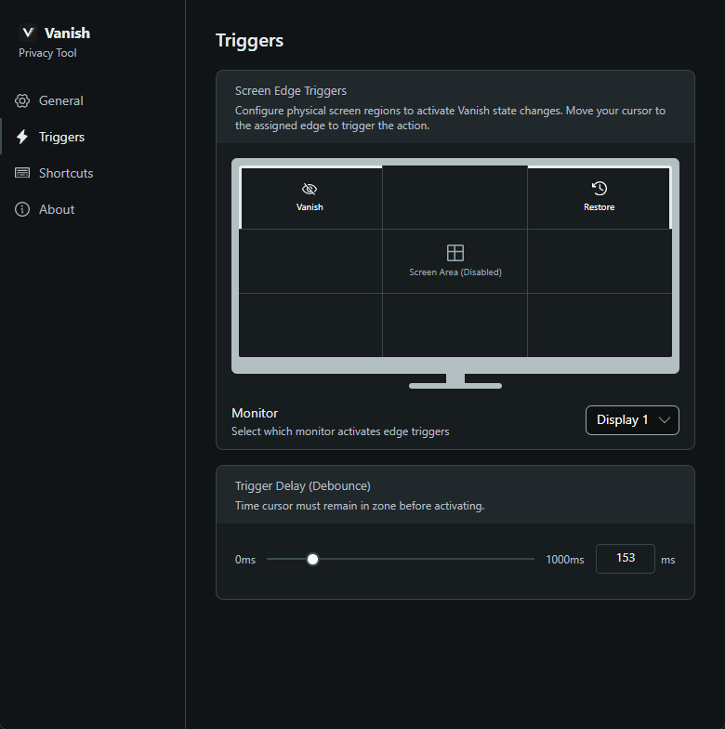Click the Restore history clock icon
This screenshot has width=725, height=729.
click(x=599, y=188)
